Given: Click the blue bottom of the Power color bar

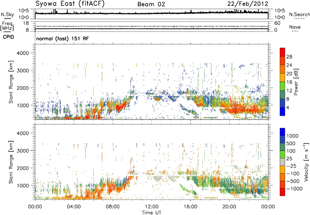Looking at the screenshot, I should 282,112.
